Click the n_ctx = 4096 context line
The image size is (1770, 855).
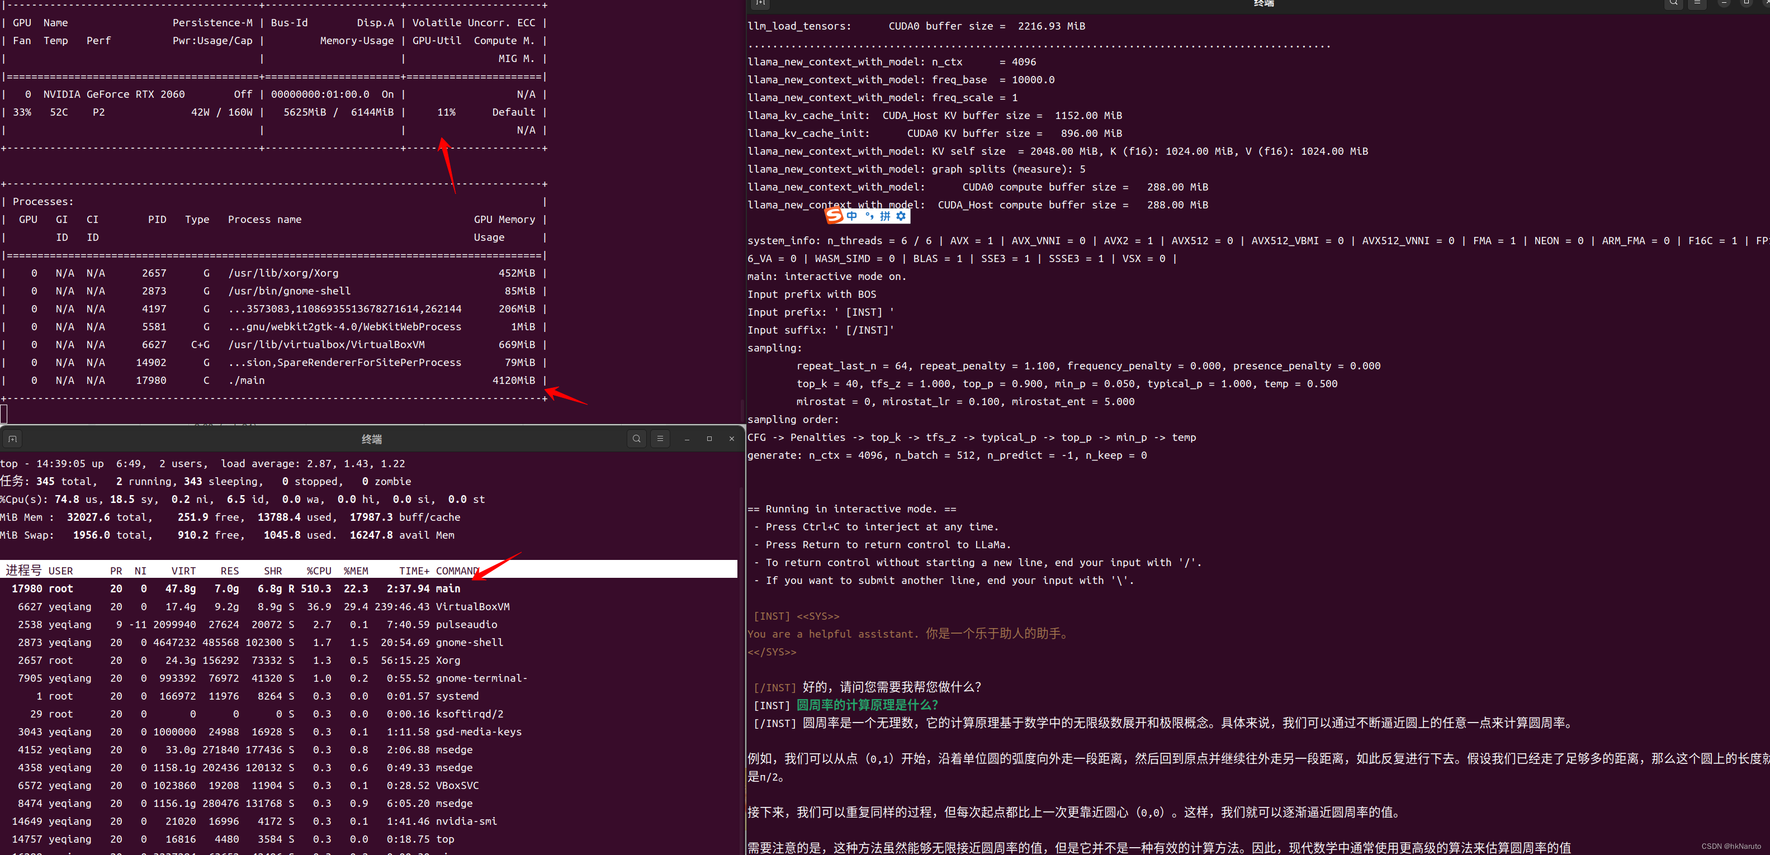pos(892,61)
